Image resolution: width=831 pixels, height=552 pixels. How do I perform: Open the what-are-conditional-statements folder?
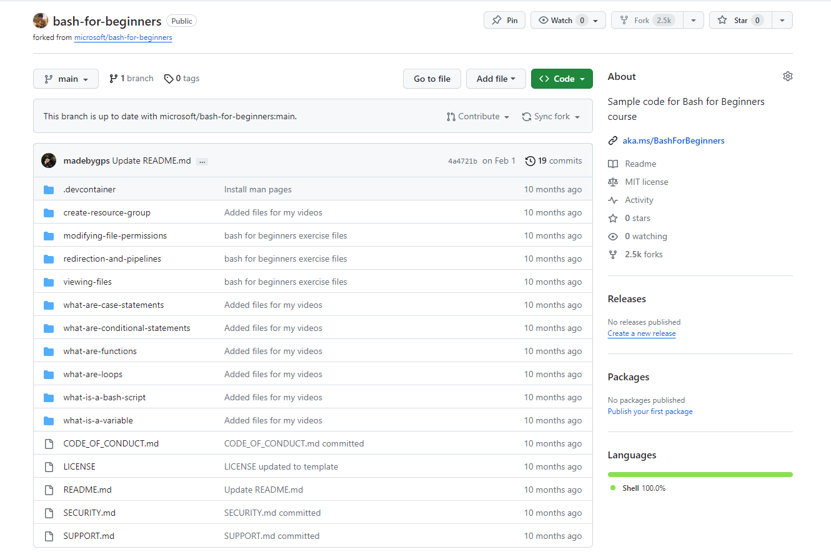coord(127,328)
